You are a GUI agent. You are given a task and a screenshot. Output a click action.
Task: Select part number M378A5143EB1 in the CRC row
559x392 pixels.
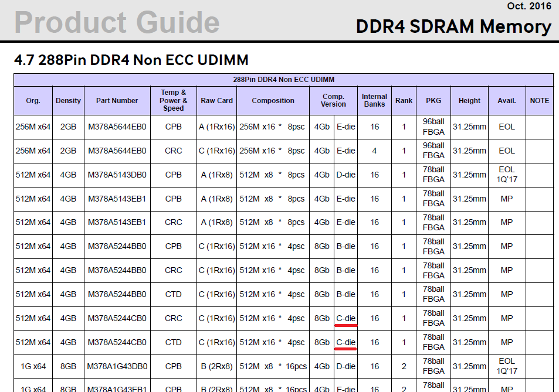tap(117, 222)
